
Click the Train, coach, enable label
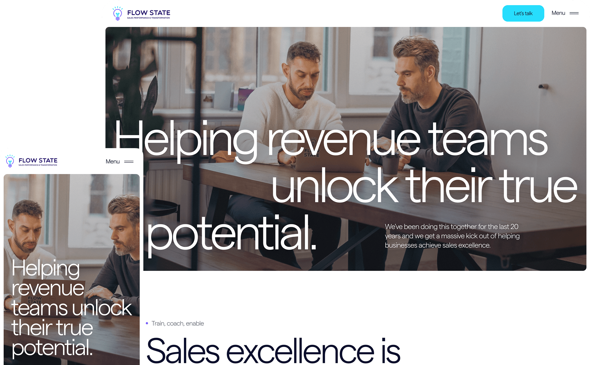(x=178, y=324)
